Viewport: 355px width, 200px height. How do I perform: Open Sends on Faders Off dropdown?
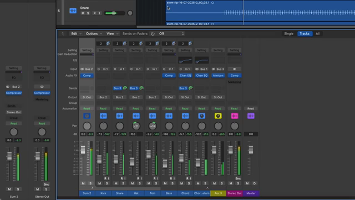pos(171,33)
